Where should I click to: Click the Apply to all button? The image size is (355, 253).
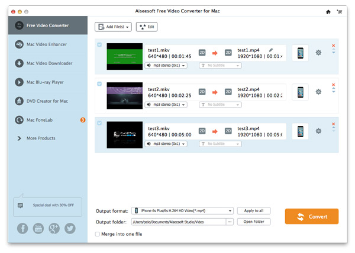pyautogui.click(x=254, y=210)
